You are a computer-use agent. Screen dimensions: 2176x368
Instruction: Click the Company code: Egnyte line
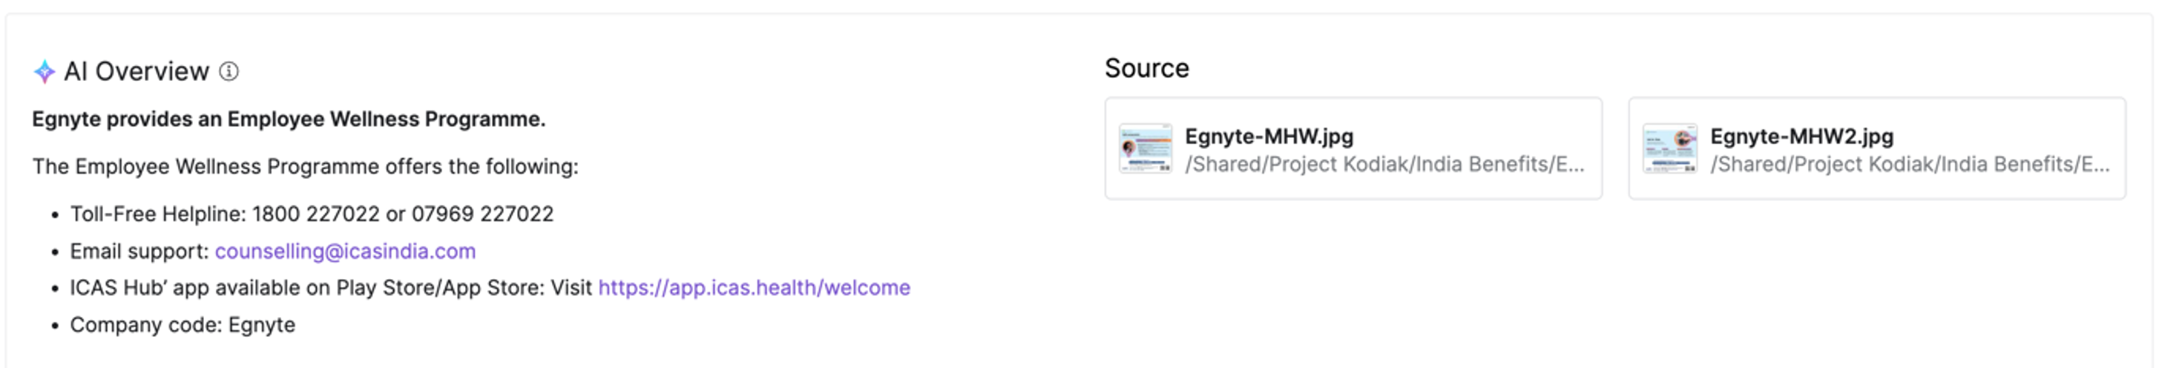(183, 325)
